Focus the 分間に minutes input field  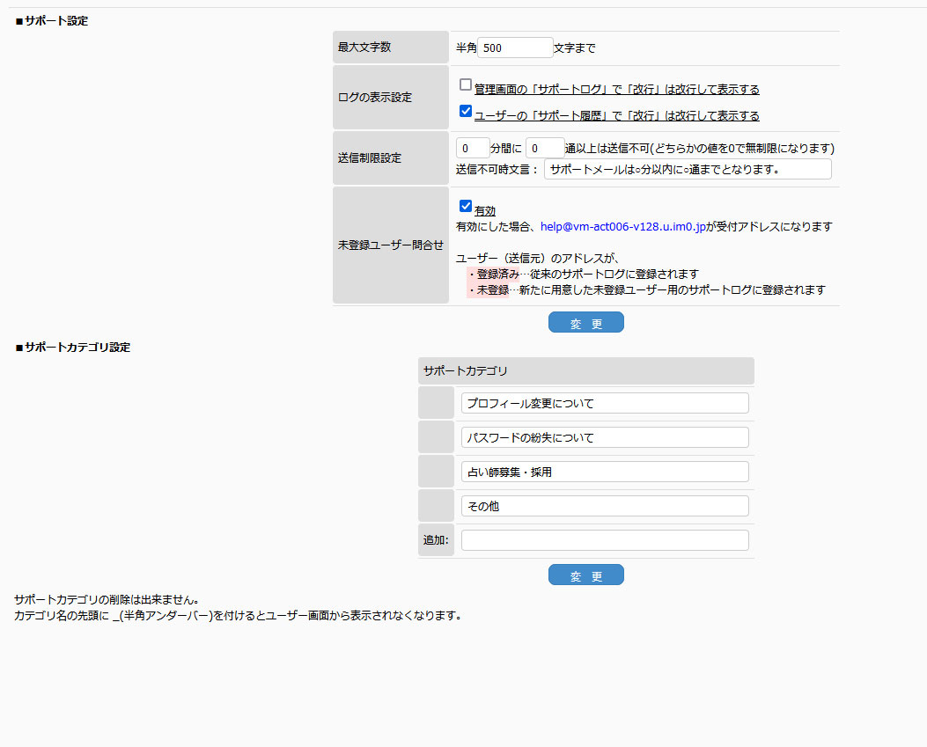click(x=473, y=148)
